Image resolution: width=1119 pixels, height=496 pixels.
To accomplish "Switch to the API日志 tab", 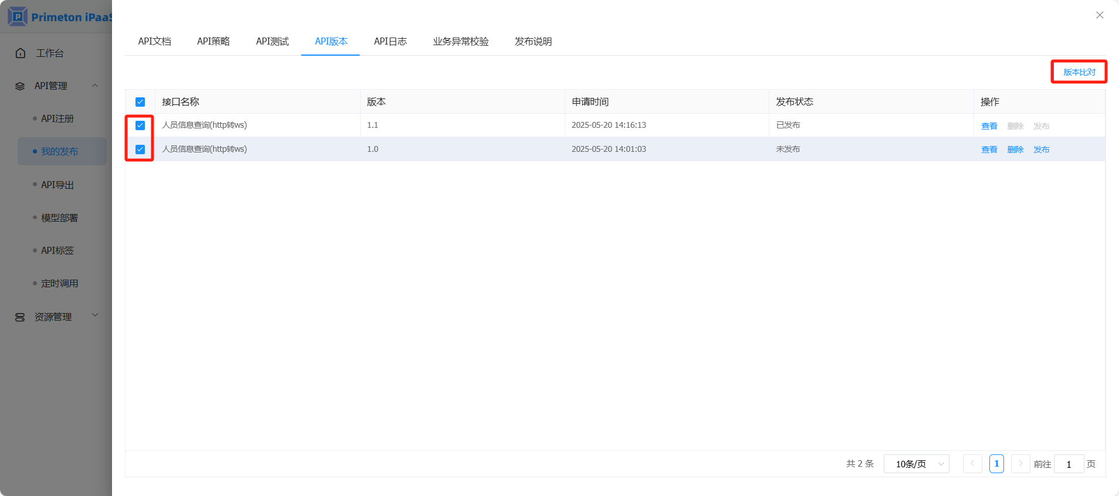I will coord(390,42).
